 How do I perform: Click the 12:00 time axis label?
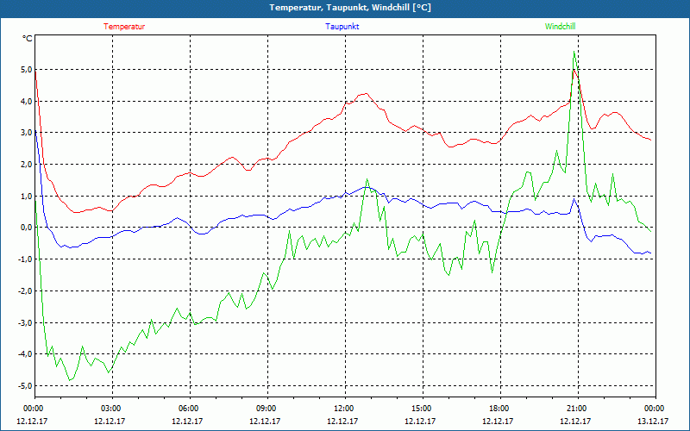click(345, 408)
